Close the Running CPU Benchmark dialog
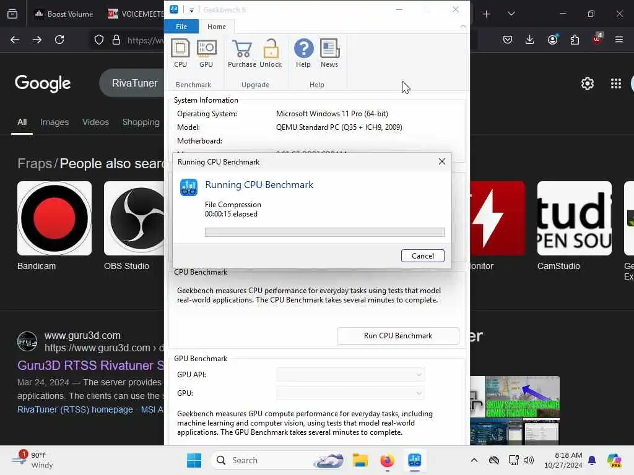Viewport: 634px width, 475px height. 442,161
